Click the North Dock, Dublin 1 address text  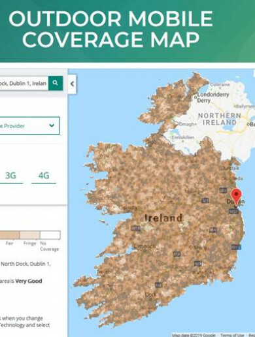point(25,264)
